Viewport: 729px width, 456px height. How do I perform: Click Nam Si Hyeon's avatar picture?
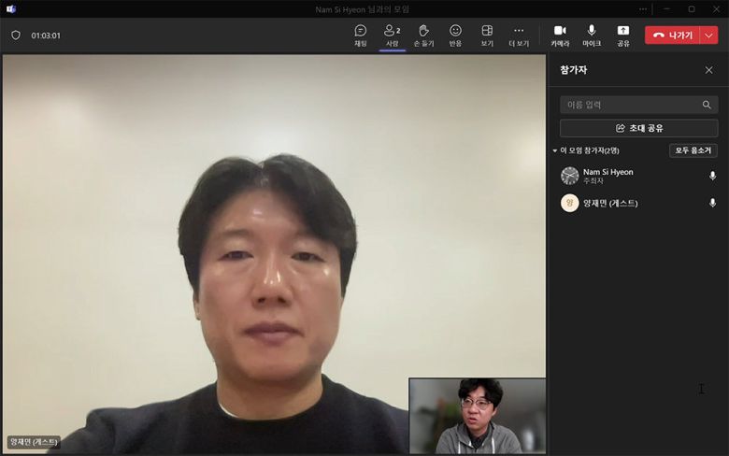pos(569,176)
